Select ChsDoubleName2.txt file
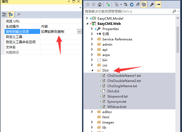182x132 pixels. tap(124, 81)
